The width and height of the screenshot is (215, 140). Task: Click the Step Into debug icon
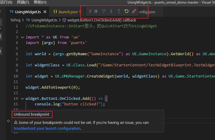point(111,11)
